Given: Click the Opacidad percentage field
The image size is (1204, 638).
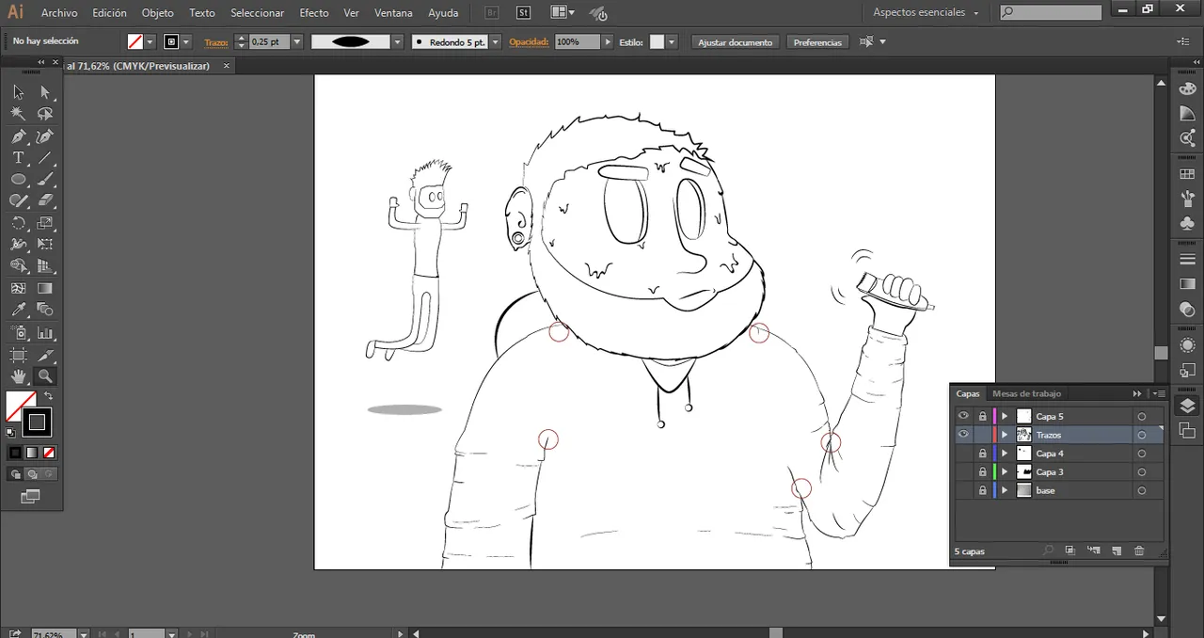Looking at the screenshot, I should point(576,42).
